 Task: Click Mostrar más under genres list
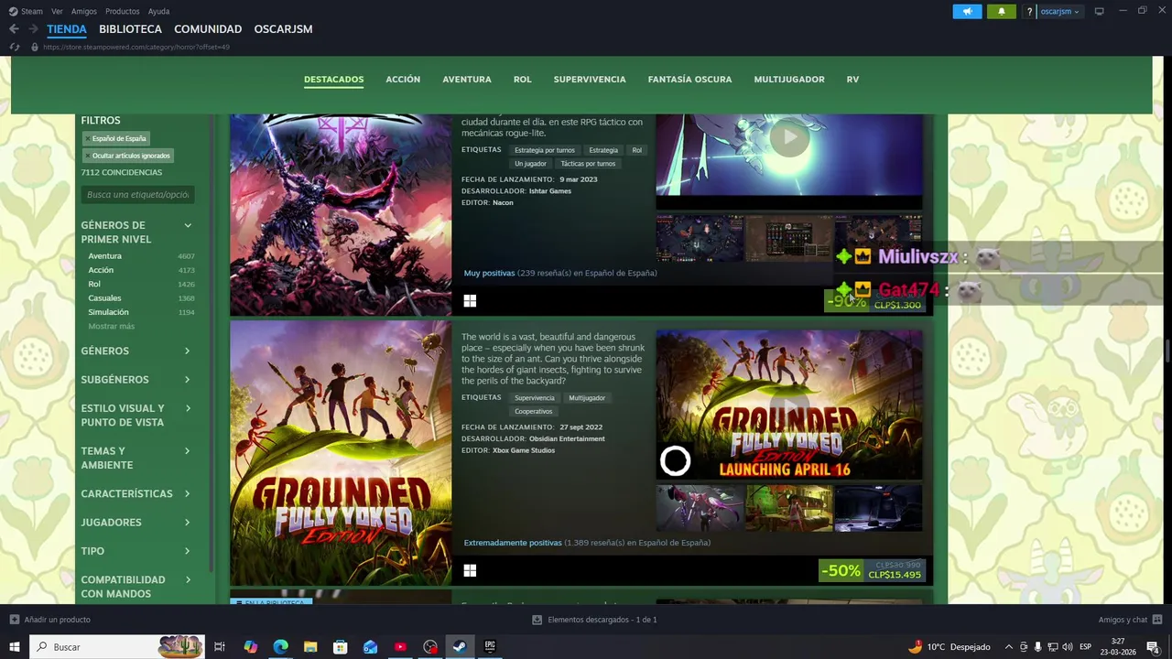pyautogui.click(x=111, y=326)
